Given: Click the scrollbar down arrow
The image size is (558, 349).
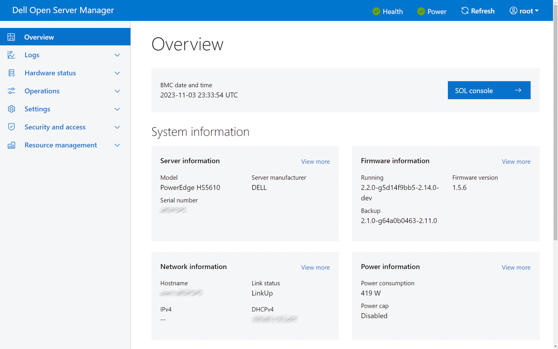Looking at the screenshot, I should 555,346.
